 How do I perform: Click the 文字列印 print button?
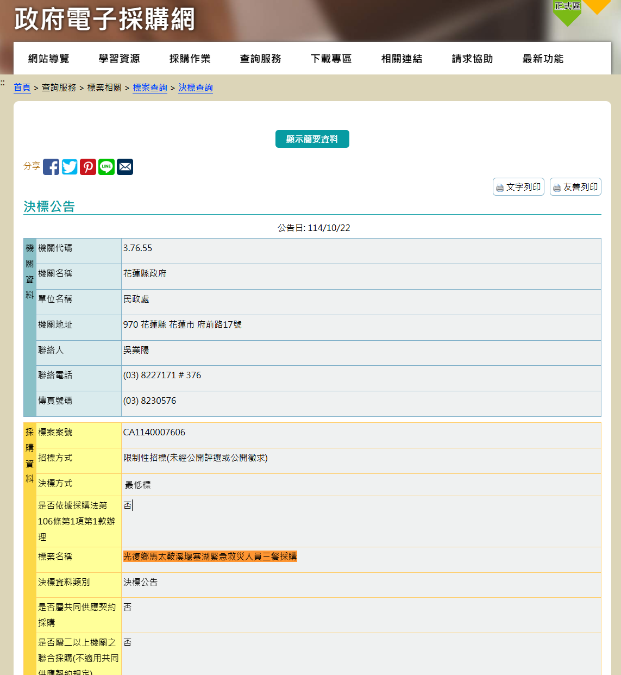point(518,187)
